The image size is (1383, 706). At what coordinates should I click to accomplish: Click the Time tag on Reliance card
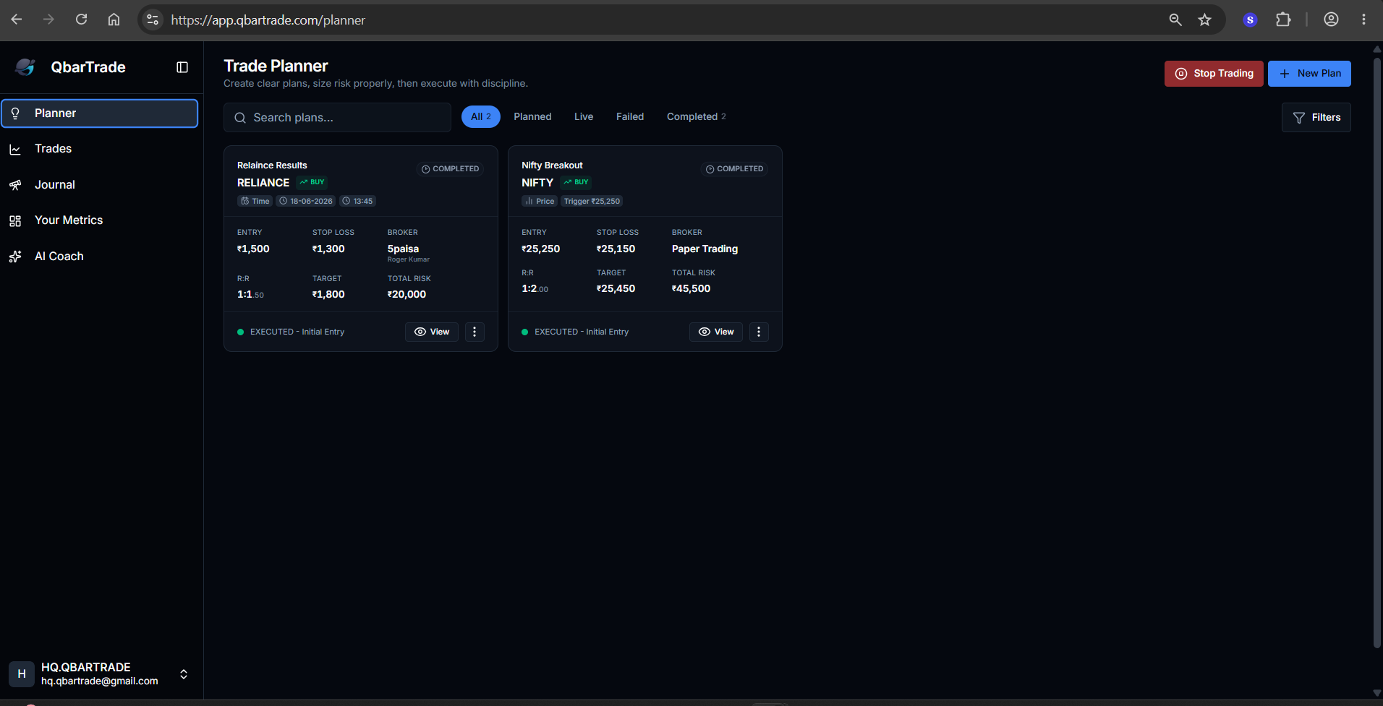pos(255,201)
